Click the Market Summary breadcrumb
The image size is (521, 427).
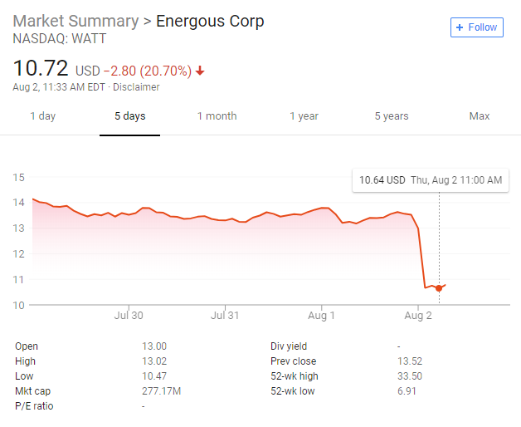click(75, 21)
